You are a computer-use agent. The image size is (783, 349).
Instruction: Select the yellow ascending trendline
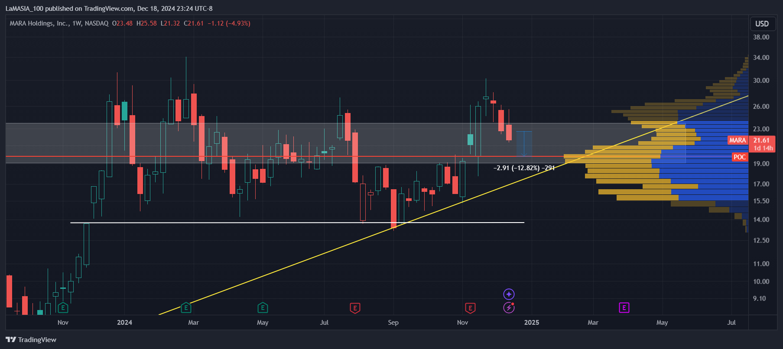tap(454, 206)
